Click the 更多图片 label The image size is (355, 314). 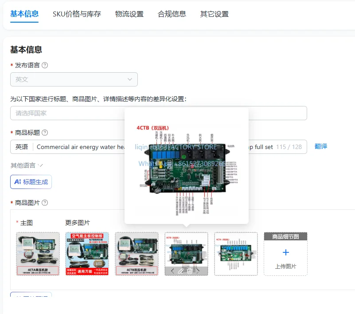pos(78,223)
